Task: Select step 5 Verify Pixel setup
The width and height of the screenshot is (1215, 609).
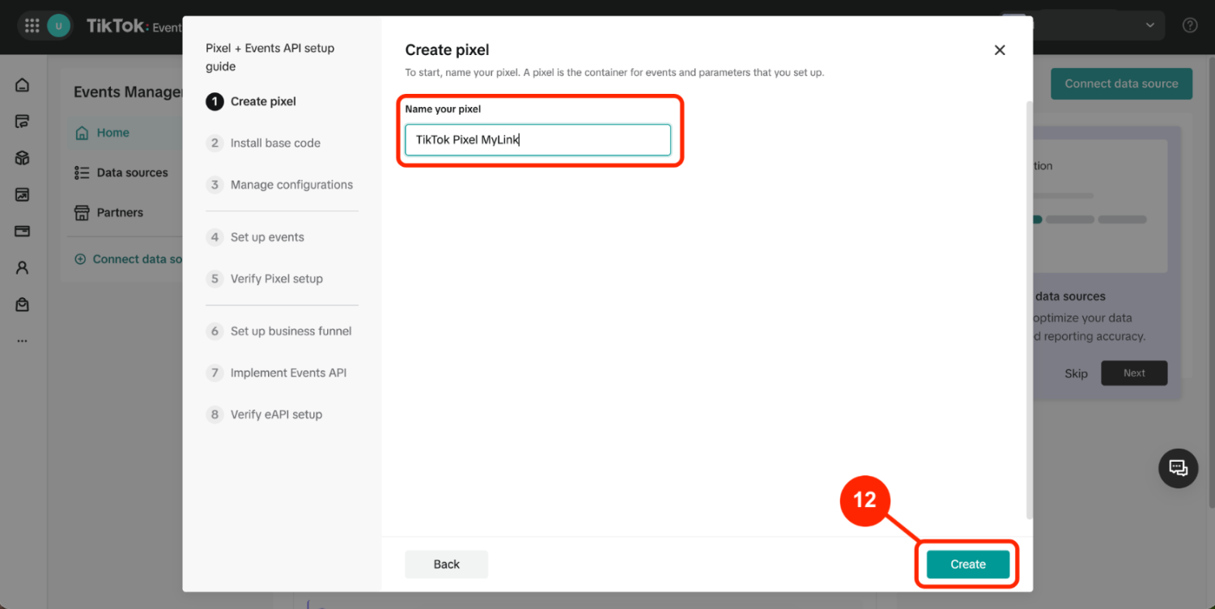Action: tap(265, 279)
